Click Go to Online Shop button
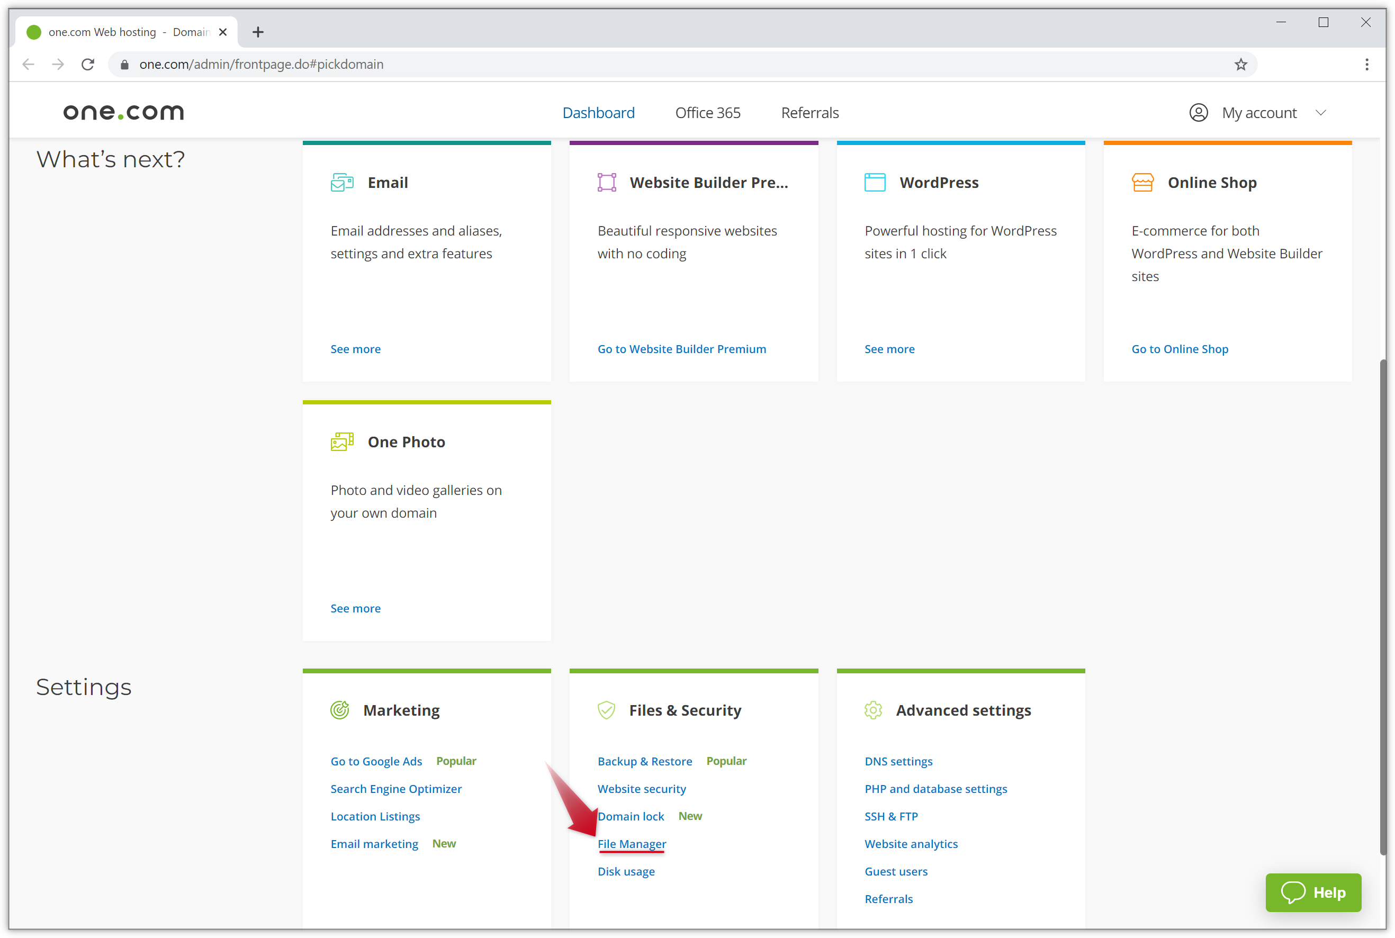 pos(1180,349)
